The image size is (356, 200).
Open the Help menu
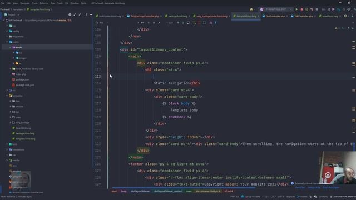pos(83,3)
